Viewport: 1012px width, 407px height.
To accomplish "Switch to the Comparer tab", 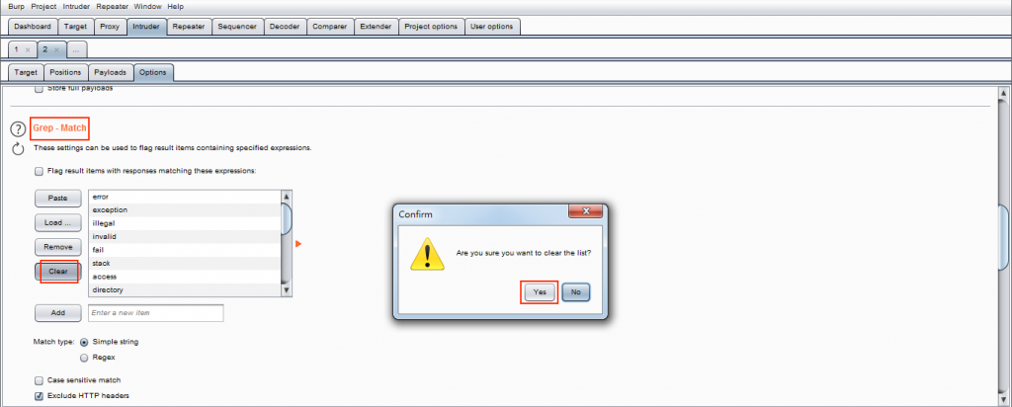I will click(329, 27).
